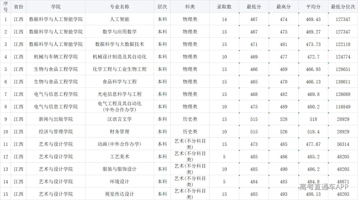This screenshot has height=200, width=358.
Task: Click 历史类 in the 财务管理 row
Action: click(x=190, y=132)
